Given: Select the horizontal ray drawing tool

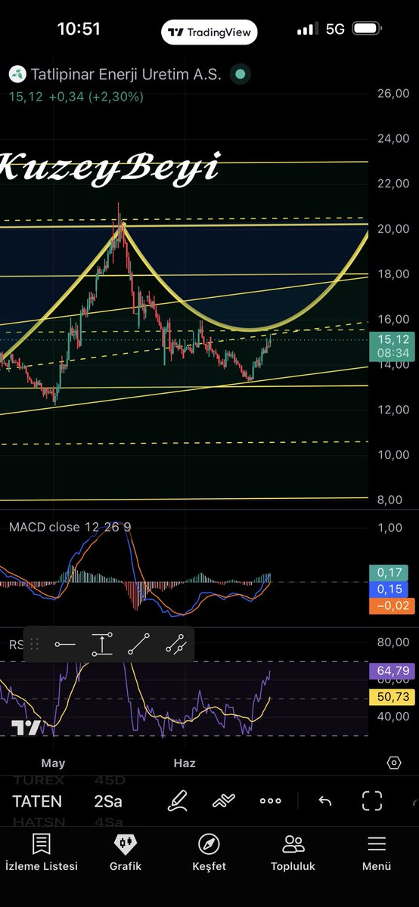Looking at the screenshot, I should click(65, 645).
